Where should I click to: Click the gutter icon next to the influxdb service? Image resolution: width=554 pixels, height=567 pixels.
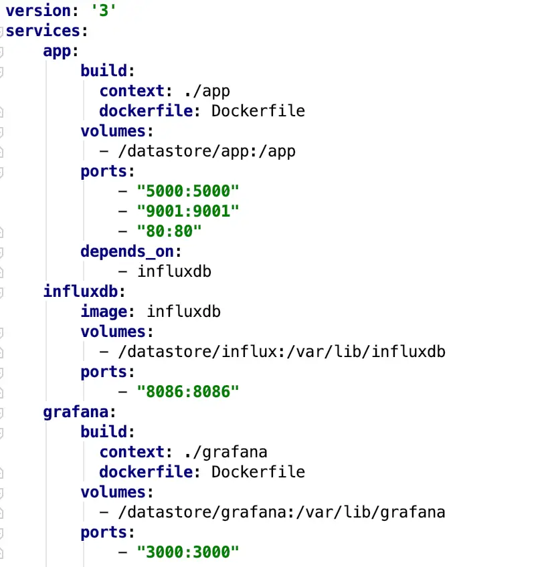pos(3,291)
